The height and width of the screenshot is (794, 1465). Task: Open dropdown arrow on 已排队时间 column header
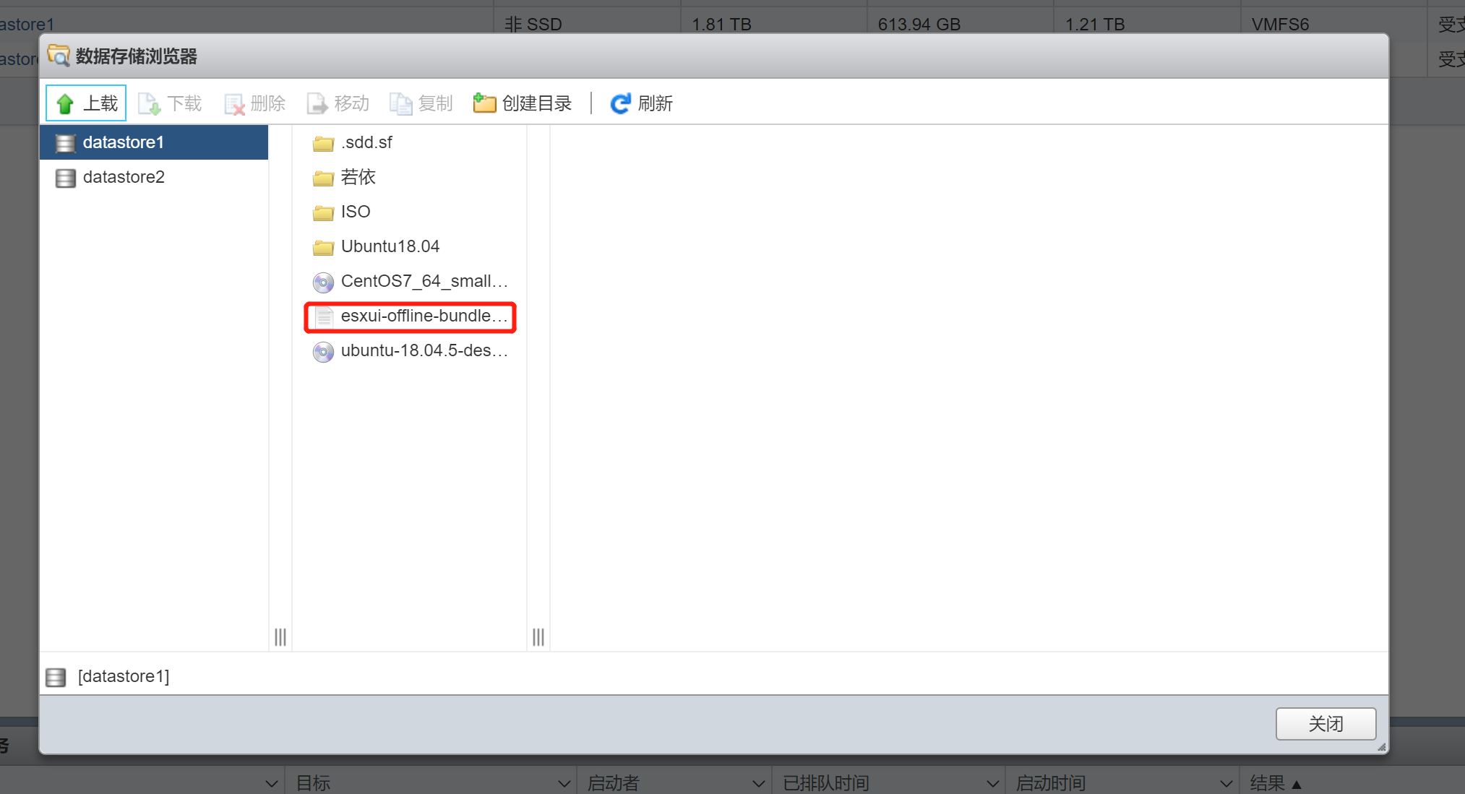click(x=992, y=783)
